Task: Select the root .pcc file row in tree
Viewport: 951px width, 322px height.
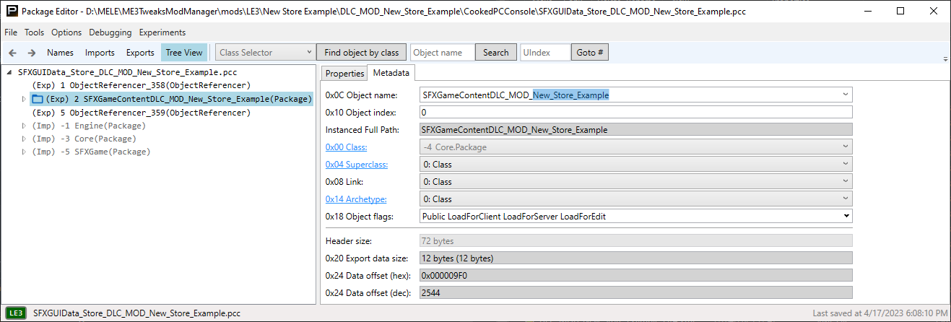Action: tap(127, 73)
